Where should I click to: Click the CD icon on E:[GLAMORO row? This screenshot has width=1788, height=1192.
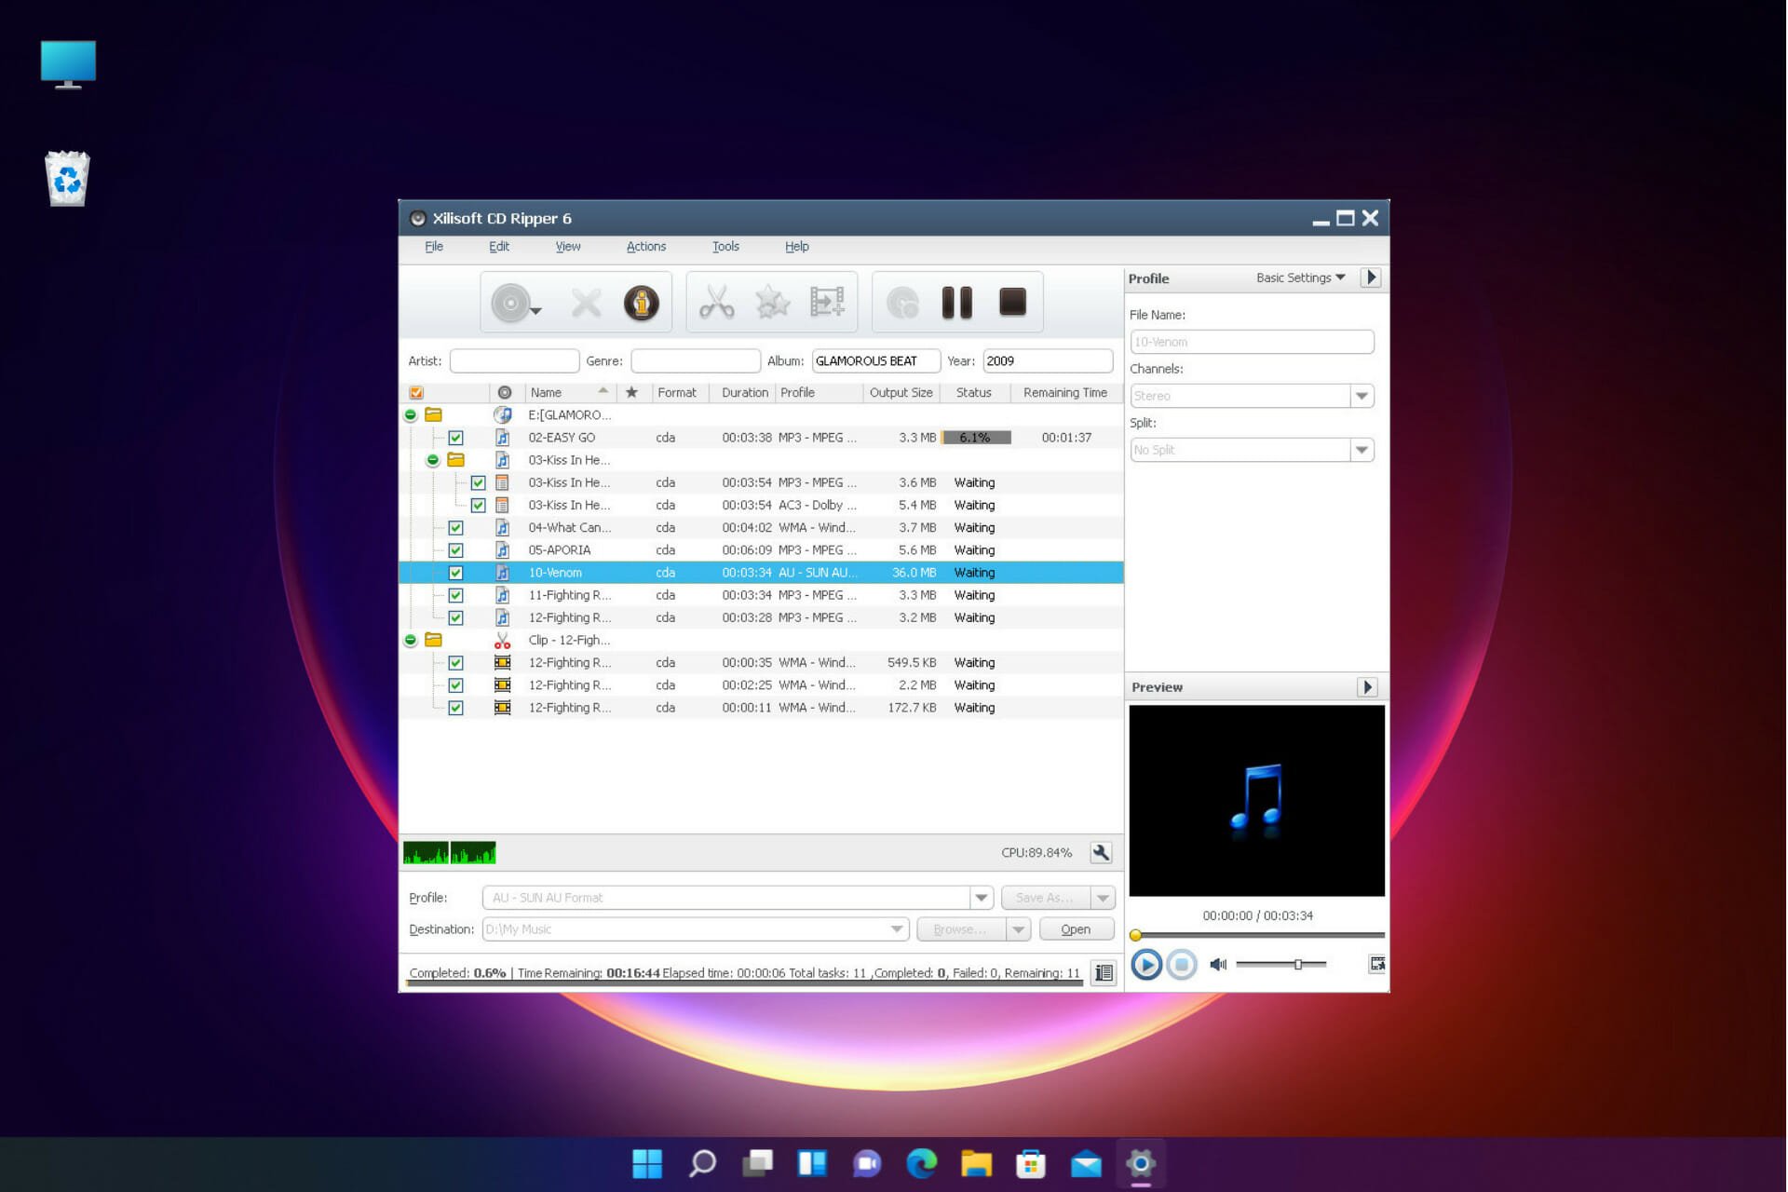click(503, 414)
